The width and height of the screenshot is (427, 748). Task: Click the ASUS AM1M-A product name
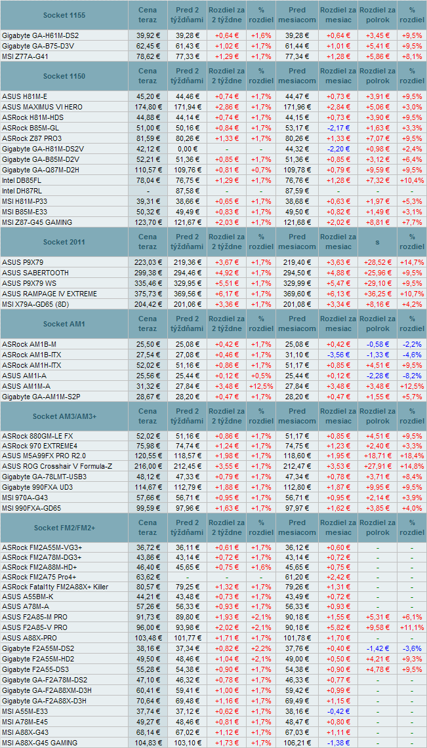click(25, 386)
